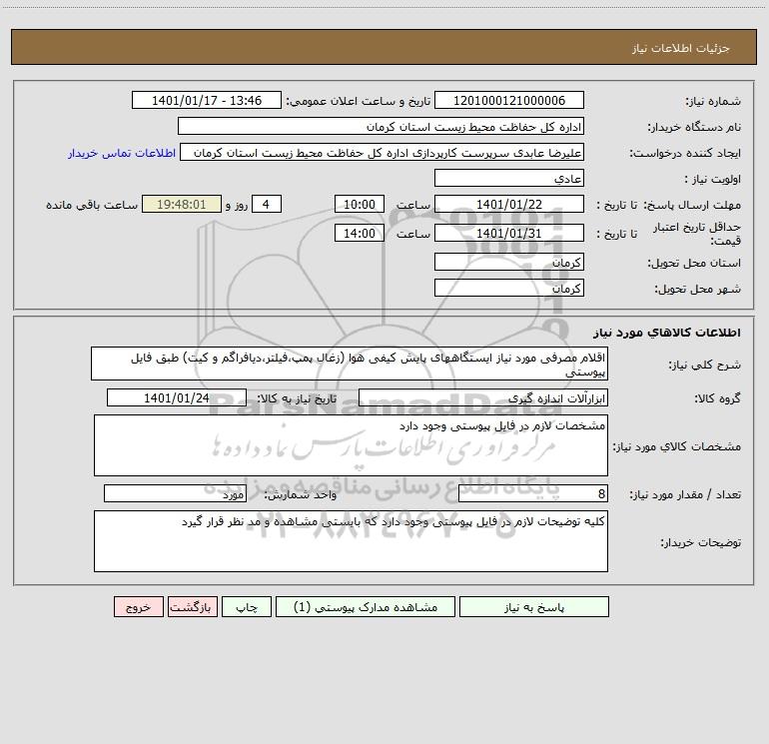769x744 pixels.
Task: Click price validity date 1401/01/31
Action: [x=509, y=233]
